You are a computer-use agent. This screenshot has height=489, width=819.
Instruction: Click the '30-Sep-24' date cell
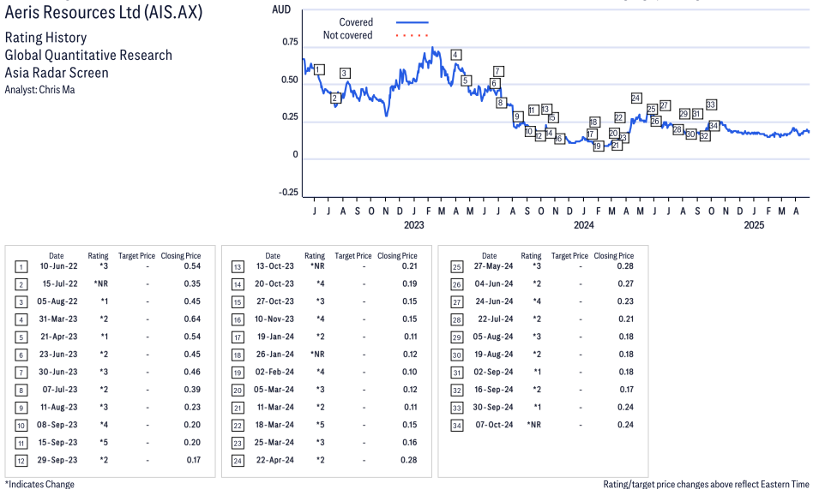(493, 407)
